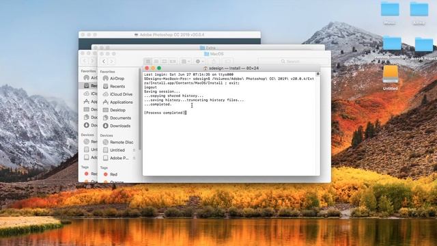Image resolution: width=437 pixels, height=246 pixels.
Task: Select Untitled volume in MacOS window sidebar
Action: click(x=117, y=150)
